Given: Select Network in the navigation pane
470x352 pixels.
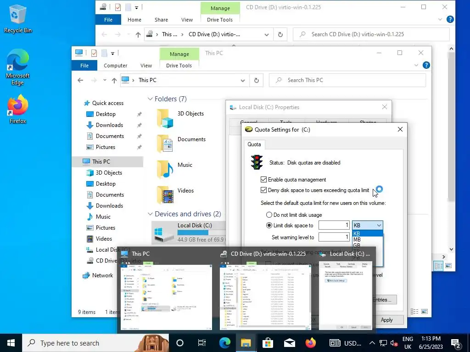Looking at the screenshot, I should click(102, 275).
